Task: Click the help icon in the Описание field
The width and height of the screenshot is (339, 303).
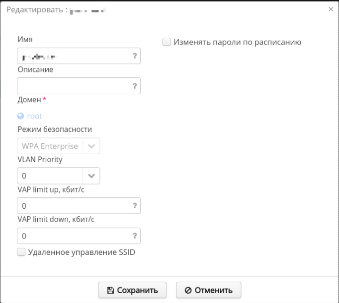Action: pos(135,86)
